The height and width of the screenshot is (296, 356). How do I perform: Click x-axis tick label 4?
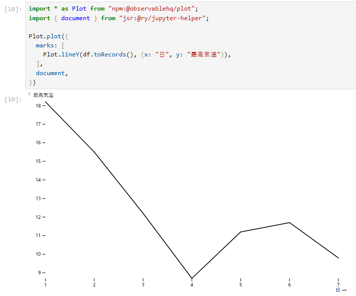[192, 285]
